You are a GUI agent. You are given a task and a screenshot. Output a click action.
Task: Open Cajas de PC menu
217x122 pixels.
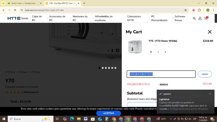(37, 18)
